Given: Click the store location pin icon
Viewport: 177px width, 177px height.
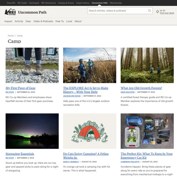Looking at the screenshot, I should [x=157, y=12].
